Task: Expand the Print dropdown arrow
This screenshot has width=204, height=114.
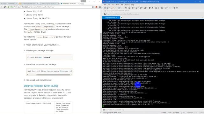Action: [135, 8]
